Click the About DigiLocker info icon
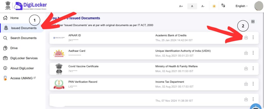The height and width of the screenshot is (109, 264). click(x=5, y=68)
